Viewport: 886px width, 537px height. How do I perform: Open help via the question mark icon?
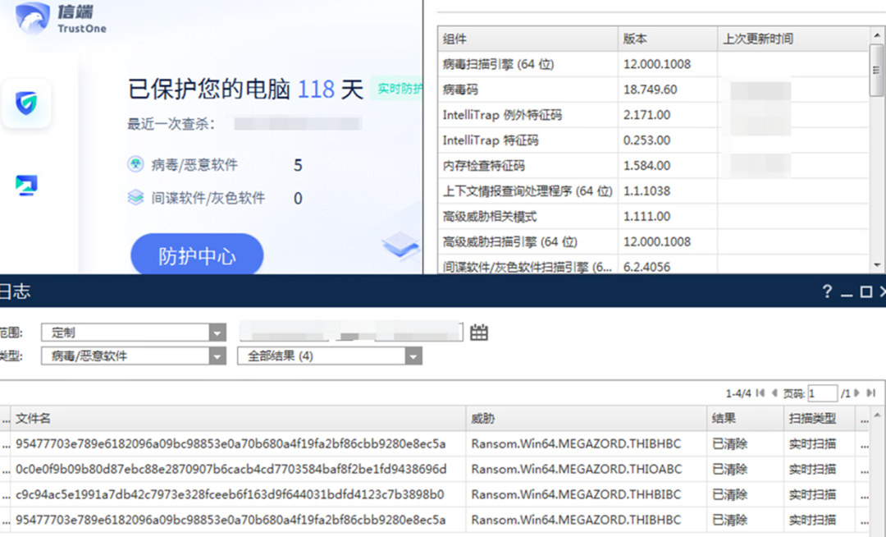coord(826,291)
